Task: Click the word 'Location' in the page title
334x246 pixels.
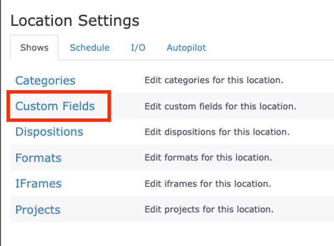Action: (42, 21)
